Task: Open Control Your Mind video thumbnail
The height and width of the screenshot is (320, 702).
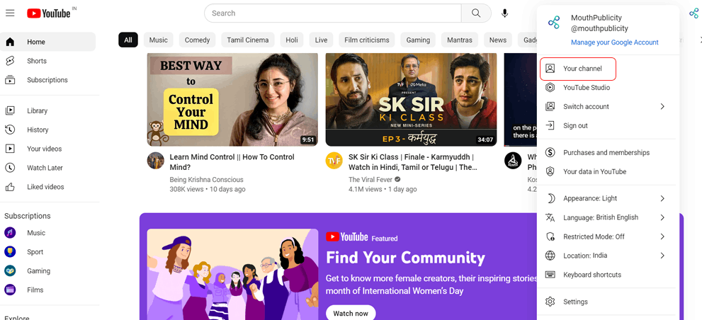Action: pyautogui.click(x=232, y=99)
